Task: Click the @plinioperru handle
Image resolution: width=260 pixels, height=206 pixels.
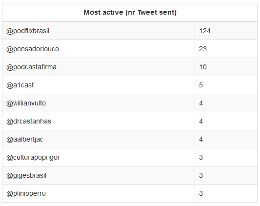Action: [x=26, y=194]
